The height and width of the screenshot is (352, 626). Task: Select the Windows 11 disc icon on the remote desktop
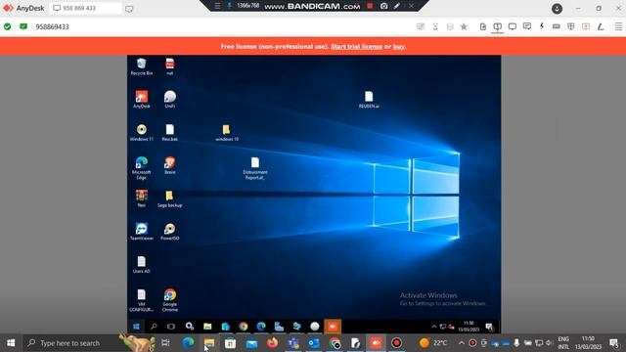[141, 133]
